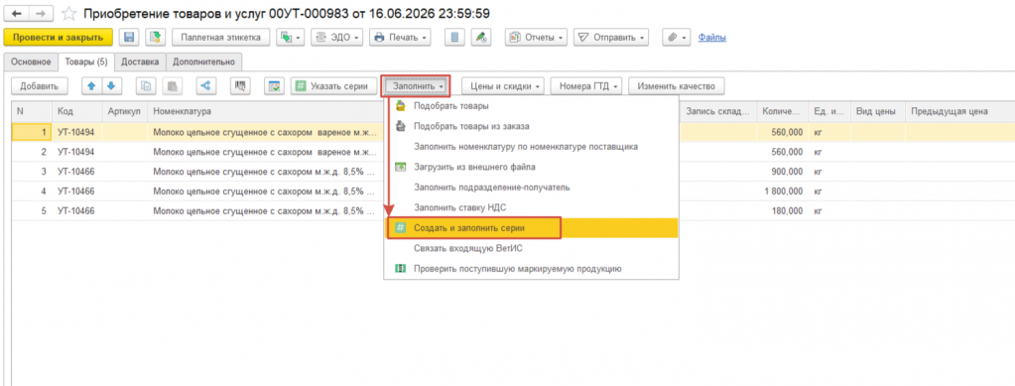Image resolution: width=1015 pixels, height=386 pixels.
Task: Click the Паллетная этикетка button
Action: click(x=220, y=38)
